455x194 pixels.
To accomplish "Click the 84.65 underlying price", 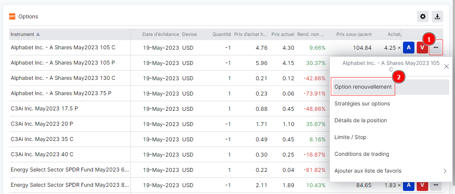I will pos(364,185).
